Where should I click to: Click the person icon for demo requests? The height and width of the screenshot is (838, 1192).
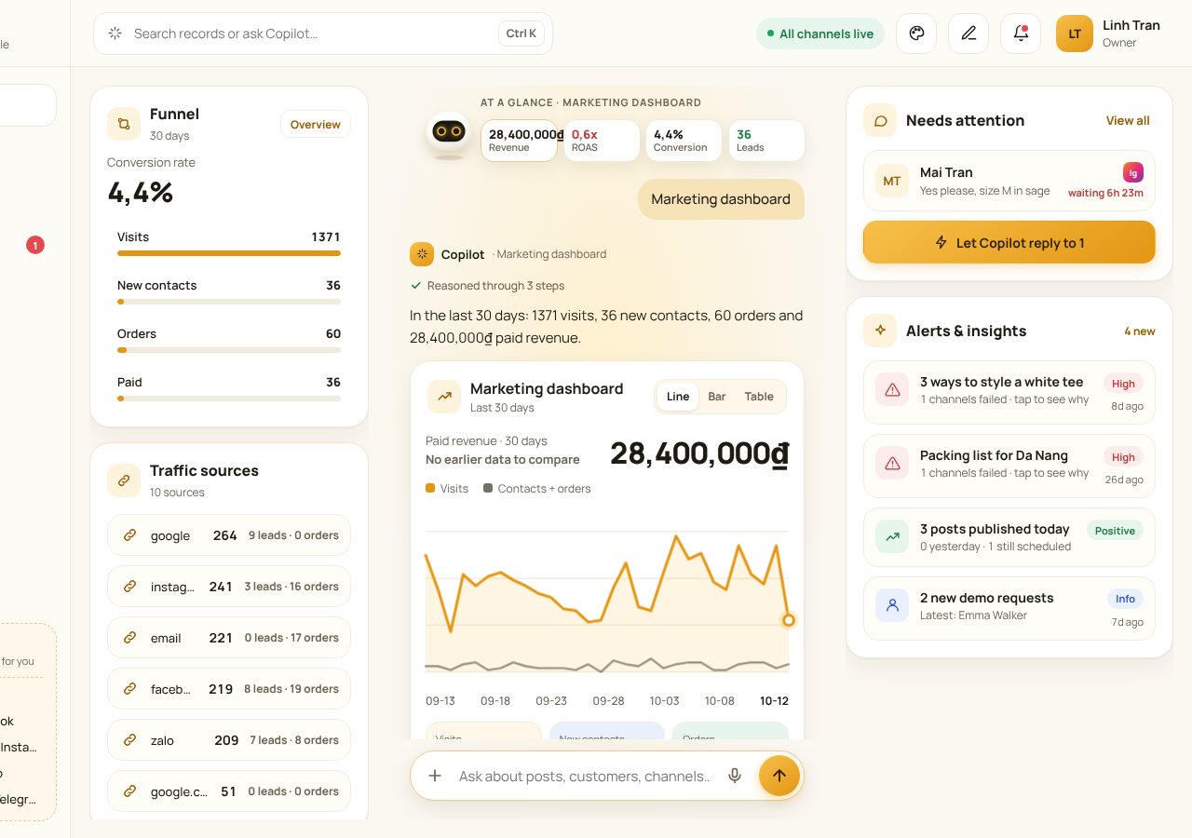pyautogui.click(x=892, y=605)
